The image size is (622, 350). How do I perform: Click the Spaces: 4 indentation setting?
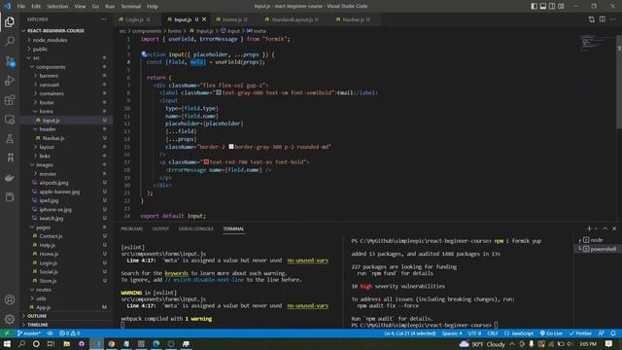coord(452,333)
